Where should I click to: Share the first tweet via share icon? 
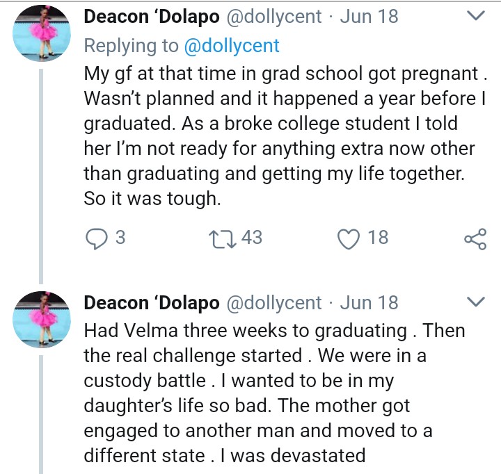[x=475, y=239]
